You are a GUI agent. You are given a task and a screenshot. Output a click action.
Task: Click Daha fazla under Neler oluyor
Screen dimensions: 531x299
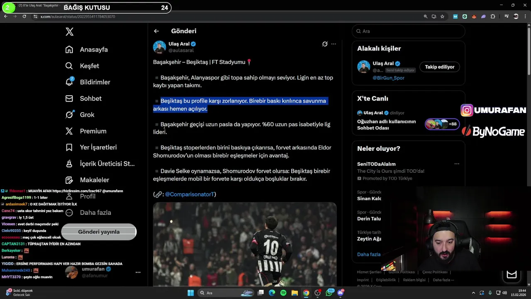pos(369,254)
